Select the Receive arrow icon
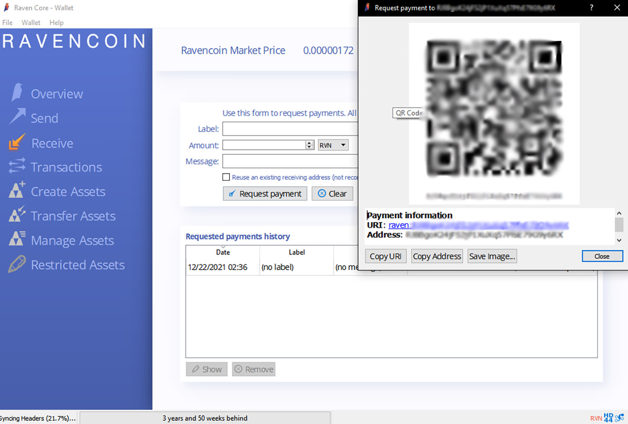The image size is (628, 424). tap(17, 142)
